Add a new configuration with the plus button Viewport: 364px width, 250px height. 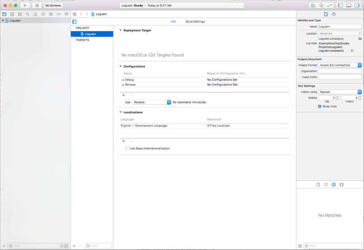click(x=123, y=95)
